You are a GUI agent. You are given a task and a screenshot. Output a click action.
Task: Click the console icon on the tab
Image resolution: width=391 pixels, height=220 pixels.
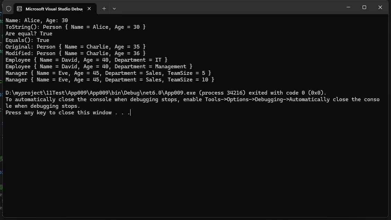[19, 9]
